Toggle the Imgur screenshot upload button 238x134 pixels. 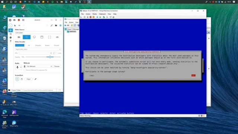pos(29,79)
